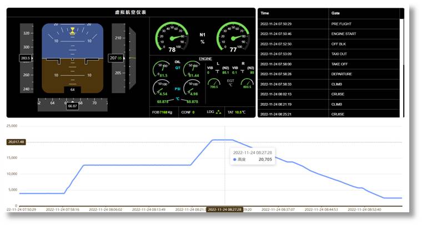422x225 pixels.
Task: Sort table by the Gate column header
Action: tap(335, 13)
